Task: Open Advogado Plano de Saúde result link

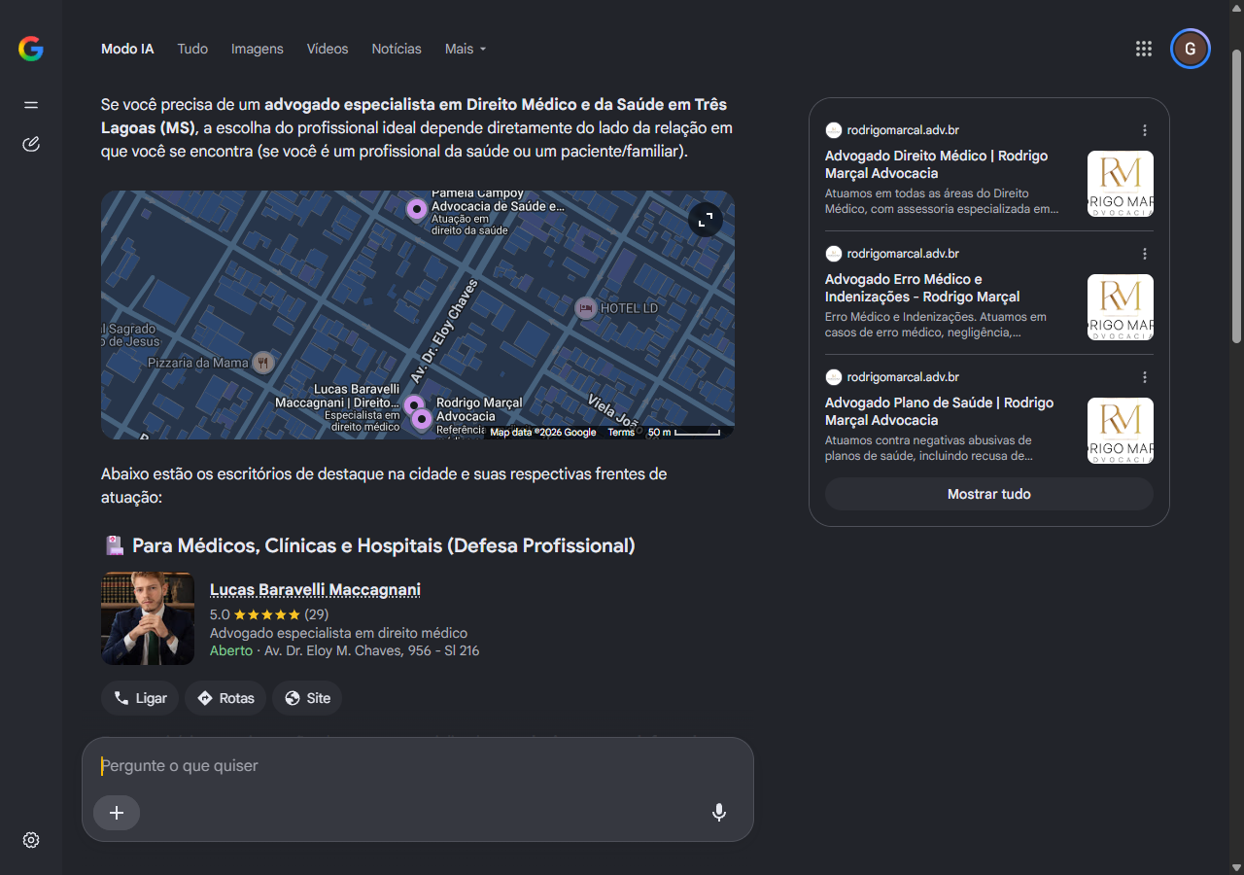Action: (939, 411)
